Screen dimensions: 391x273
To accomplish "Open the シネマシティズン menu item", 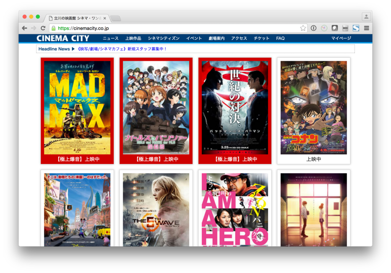I will tap(163, 39).
